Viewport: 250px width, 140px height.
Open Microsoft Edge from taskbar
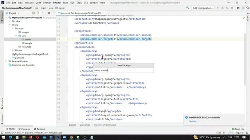pyautogui.click(x=10, y=137)
